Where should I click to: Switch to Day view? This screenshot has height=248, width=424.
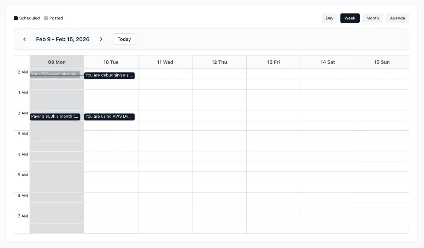[329, 18]
